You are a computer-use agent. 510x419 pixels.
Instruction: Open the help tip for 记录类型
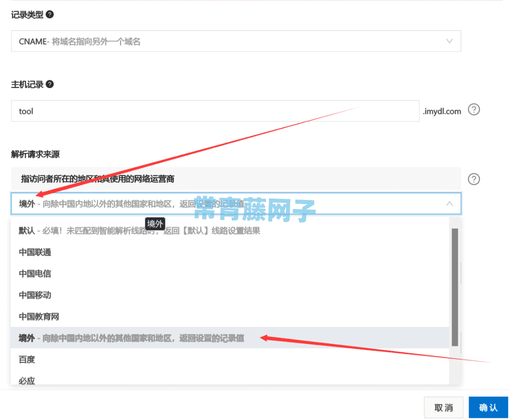point(49,14)
